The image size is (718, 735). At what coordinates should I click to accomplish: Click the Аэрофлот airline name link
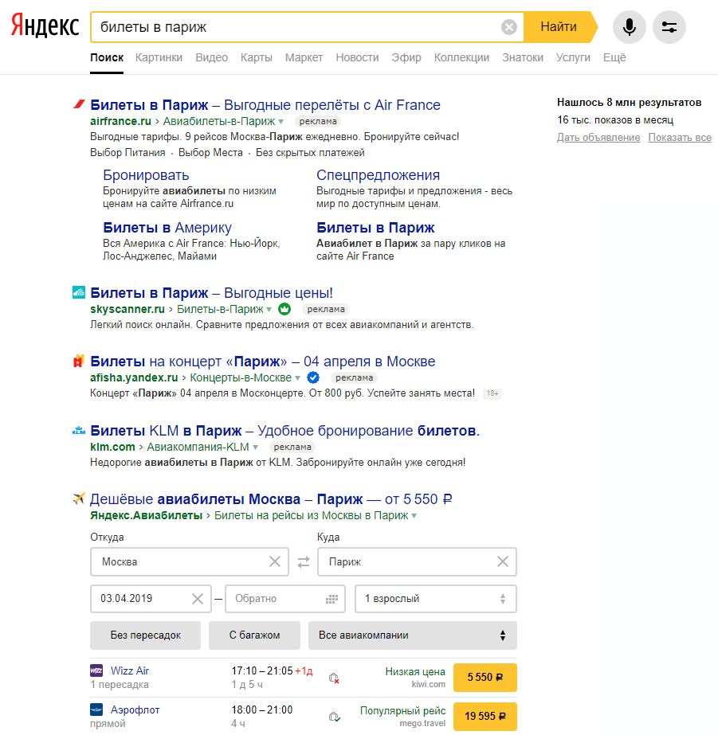(x=135, y=710)
